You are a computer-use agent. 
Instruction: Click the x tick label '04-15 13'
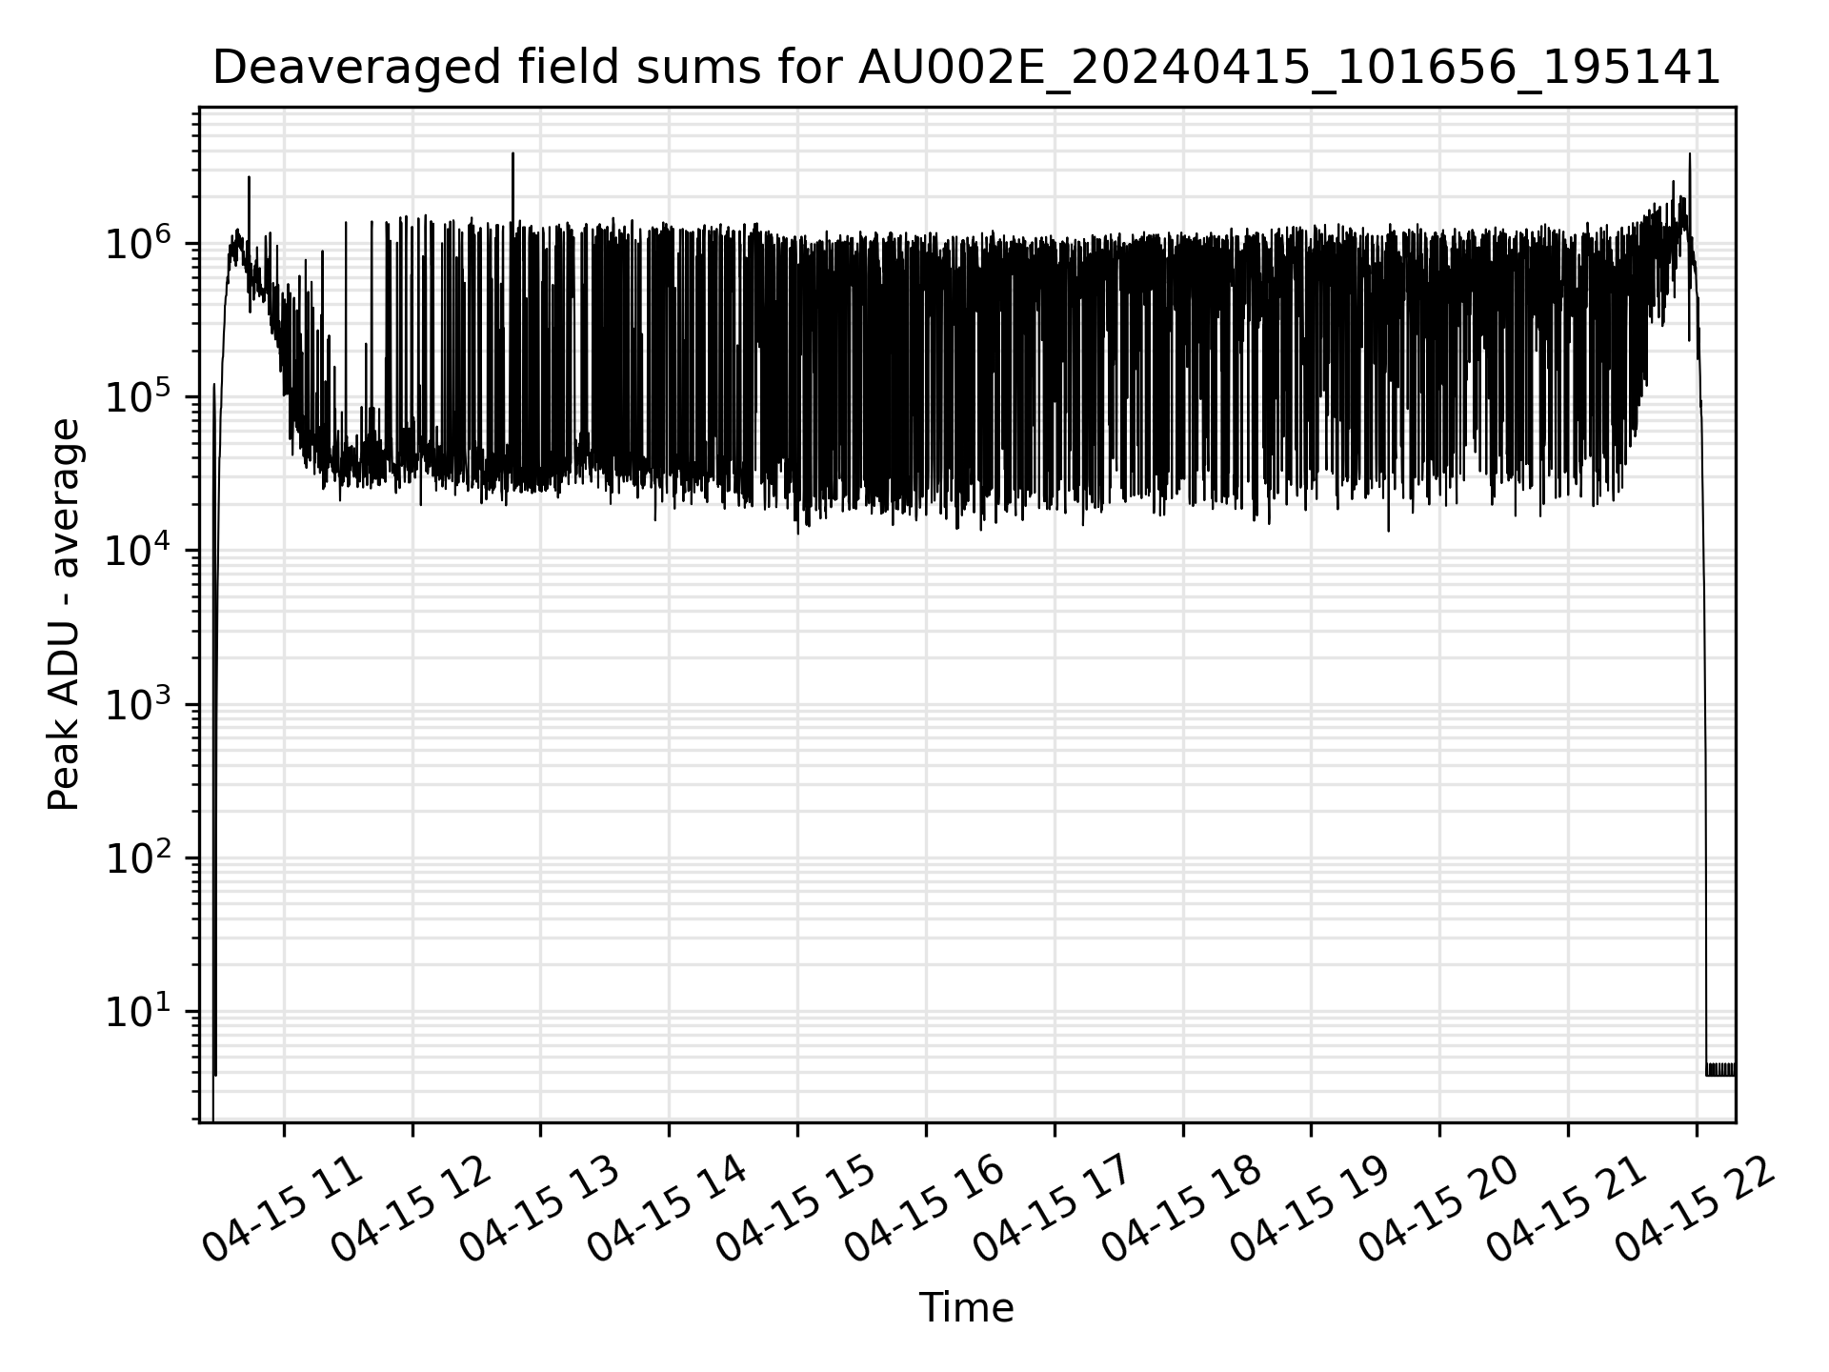pyautogui.click(x=540, y=1210)
